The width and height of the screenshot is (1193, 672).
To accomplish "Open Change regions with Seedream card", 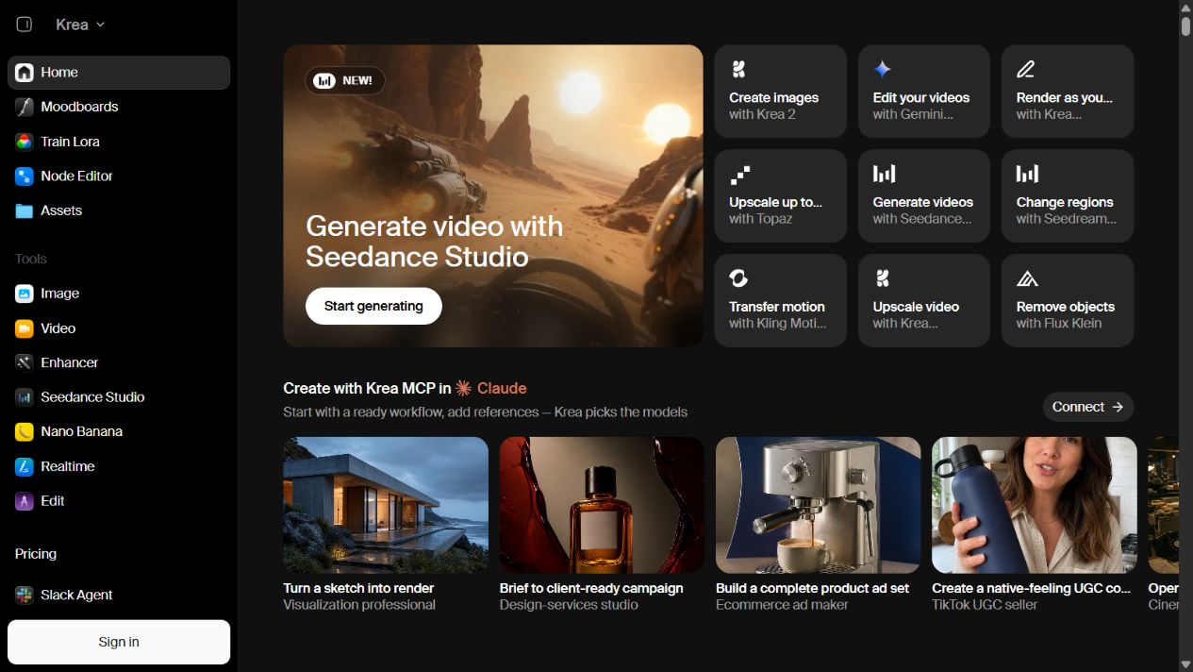I will click(x=1068, y=196).
